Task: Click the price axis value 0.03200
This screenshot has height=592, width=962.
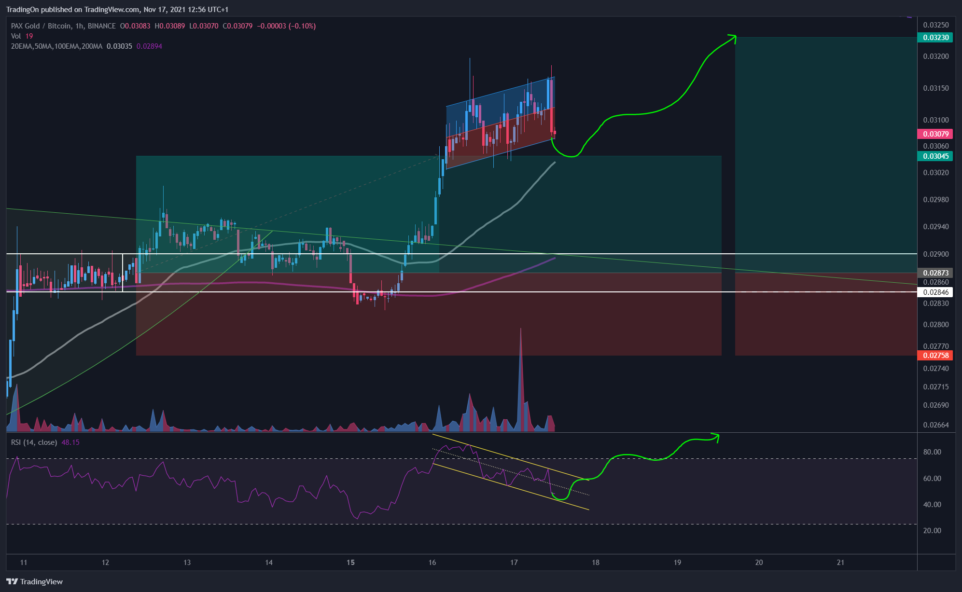Action: [935, 56]
